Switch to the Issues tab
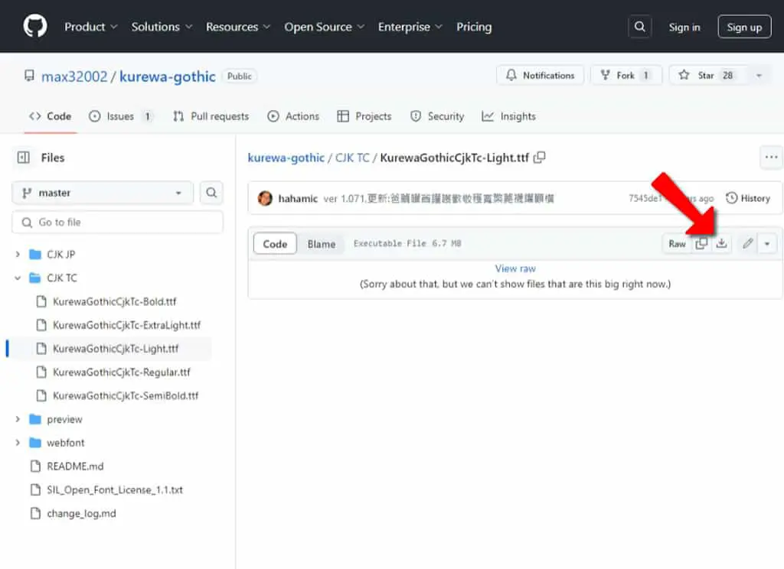Image resolution: width=784 pixels, height=569 pixels. tap(120, 116)
